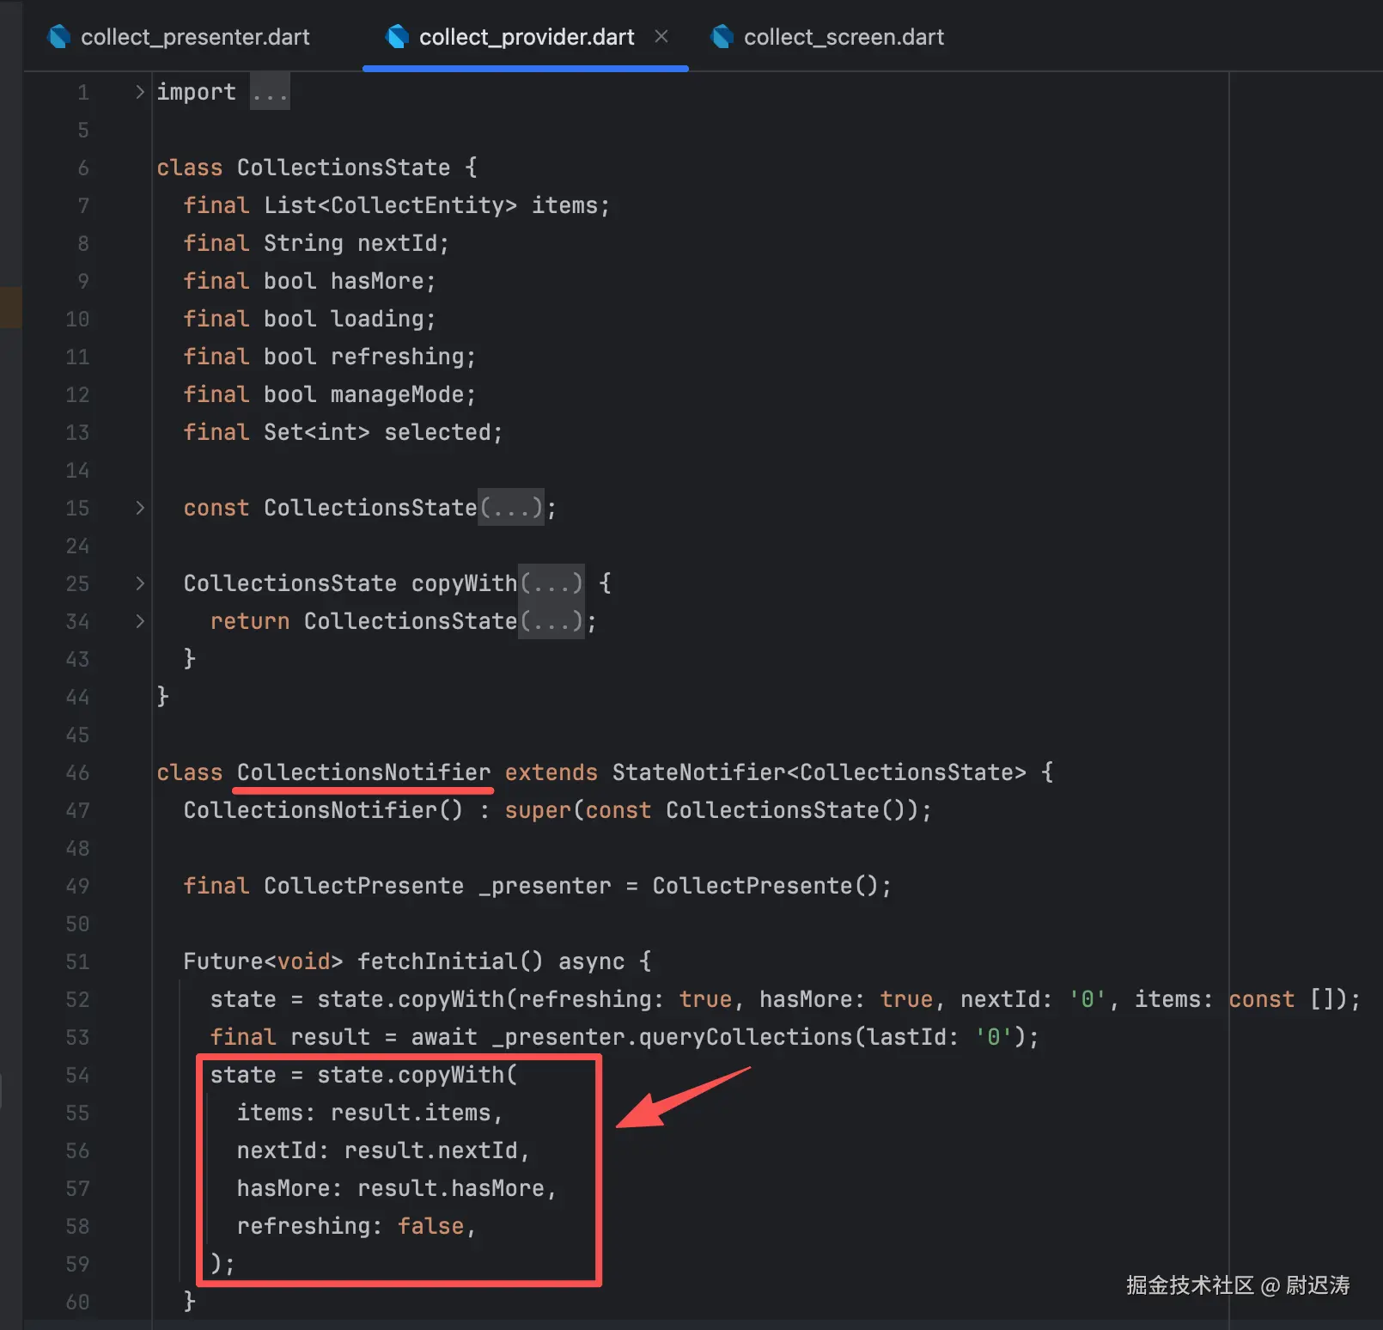The image size is (1383, 1330).
Task: Expand the folded return CollectionsState chevron
Action: pos(140,620)
